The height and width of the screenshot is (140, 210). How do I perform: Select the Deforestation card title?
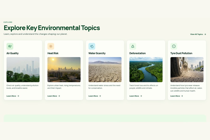pos(138,53)
